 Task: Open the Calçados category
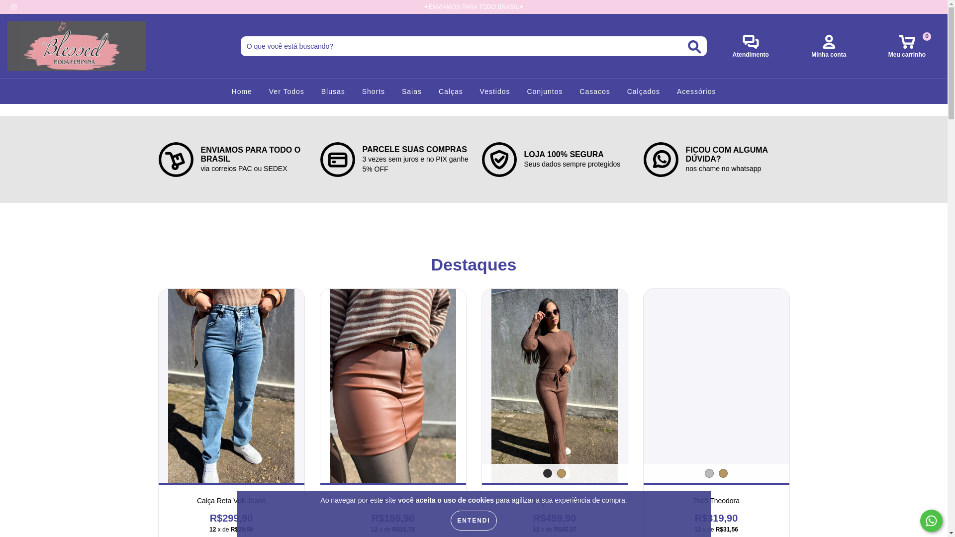tap(644, 91)
